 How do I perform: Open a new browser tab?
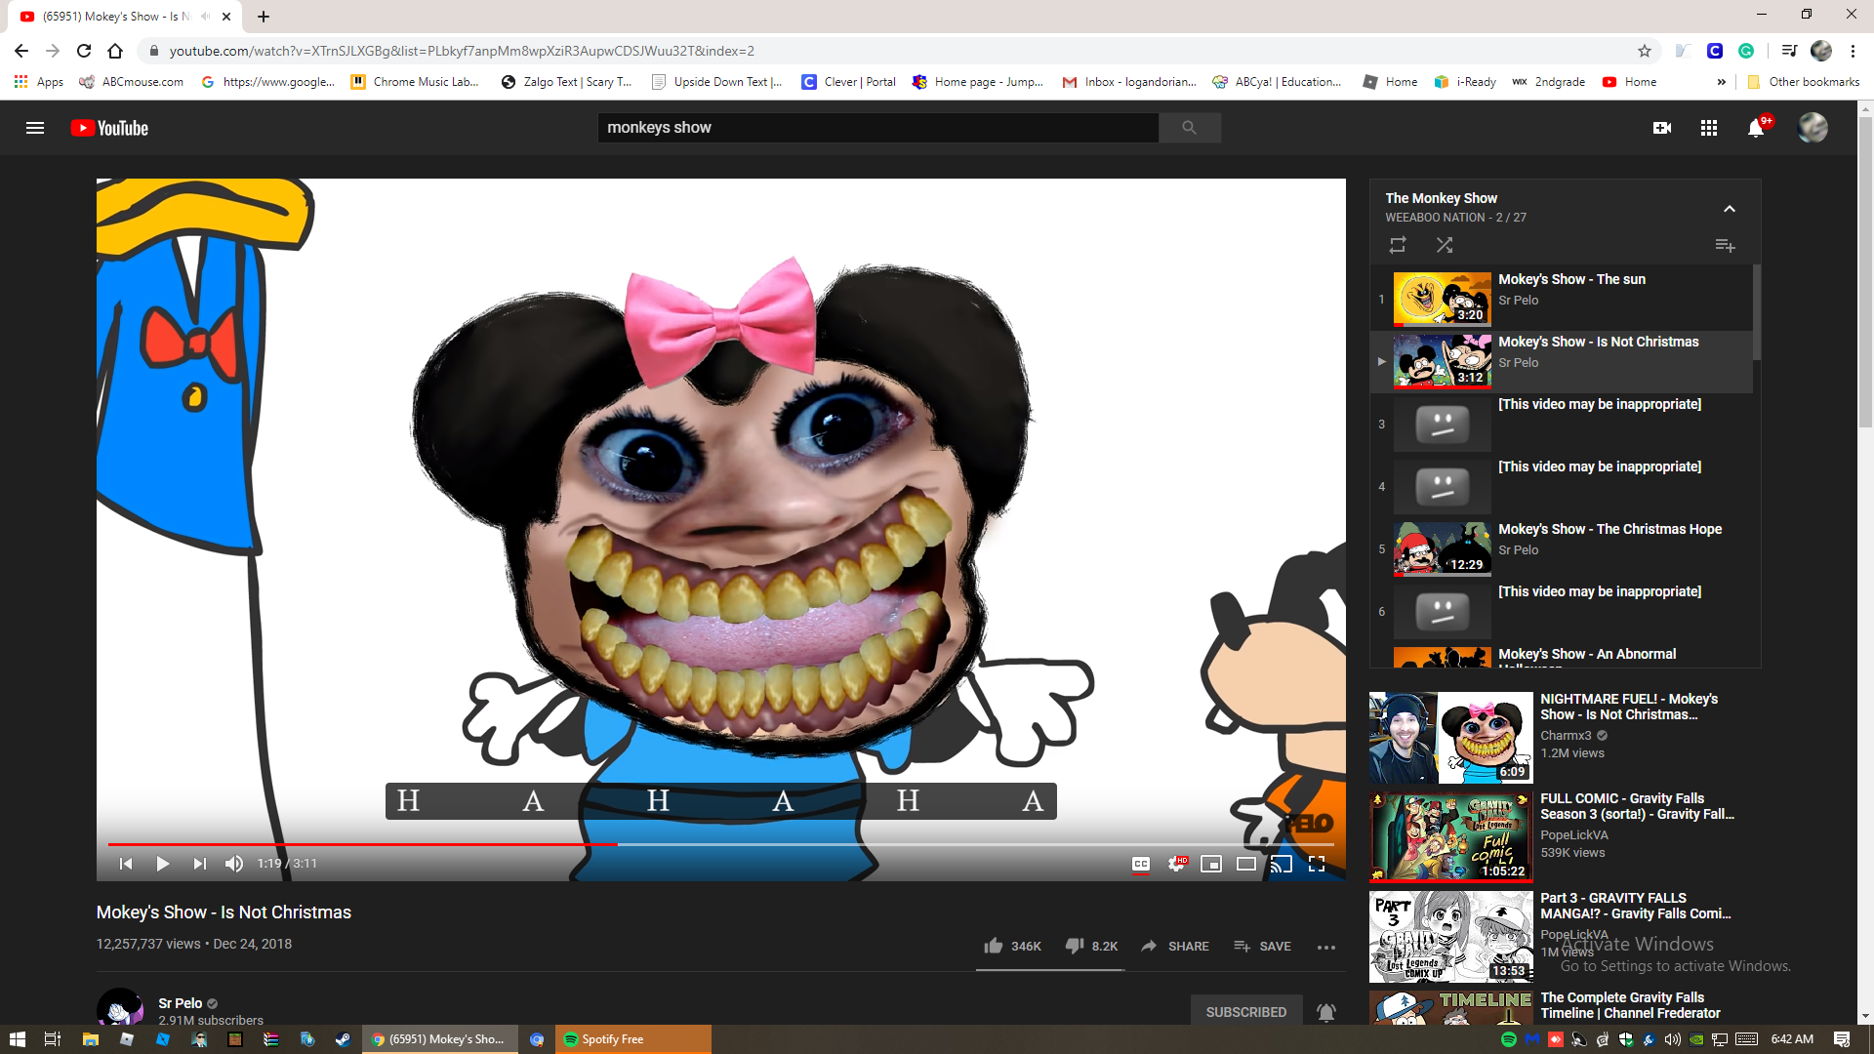point(264,17)
